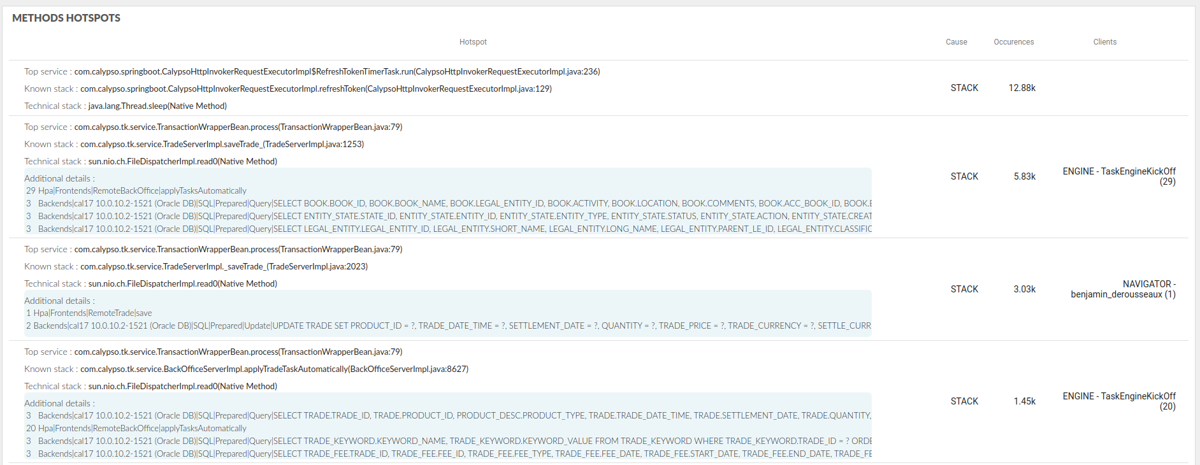1200x465 pixels.
Task: Click the 5.83k occurrences value
Action: (1024, 176)
